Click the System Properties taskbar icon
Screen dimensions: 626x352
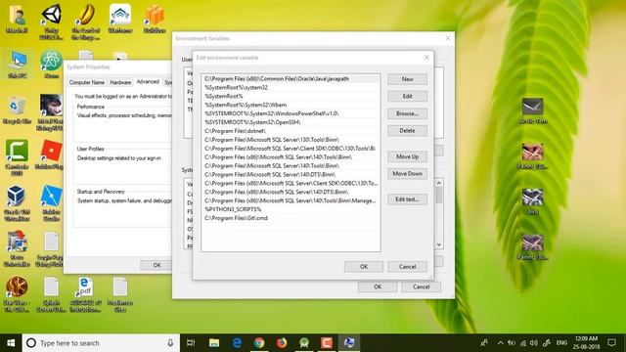tap(349, 343)
